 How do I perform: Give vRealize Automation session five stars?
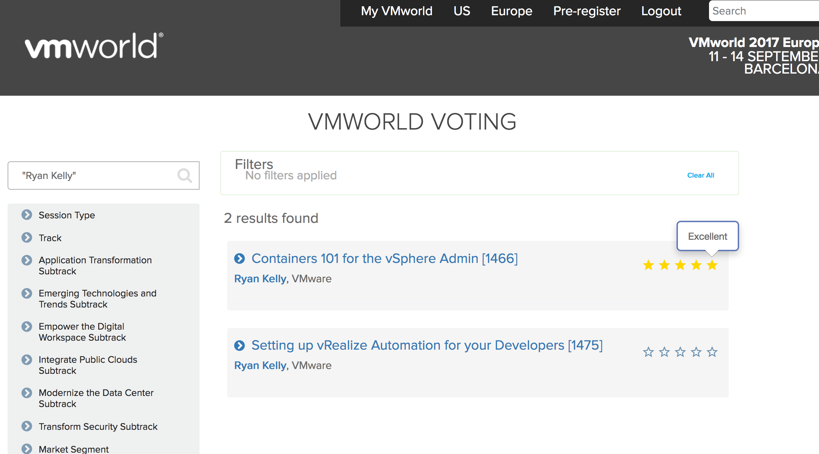[x=712, y=352]
